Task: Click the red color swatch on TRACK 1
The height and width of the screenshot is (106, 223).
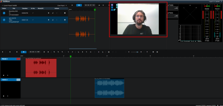Action: pyautogui.click(x=18, y=59)
